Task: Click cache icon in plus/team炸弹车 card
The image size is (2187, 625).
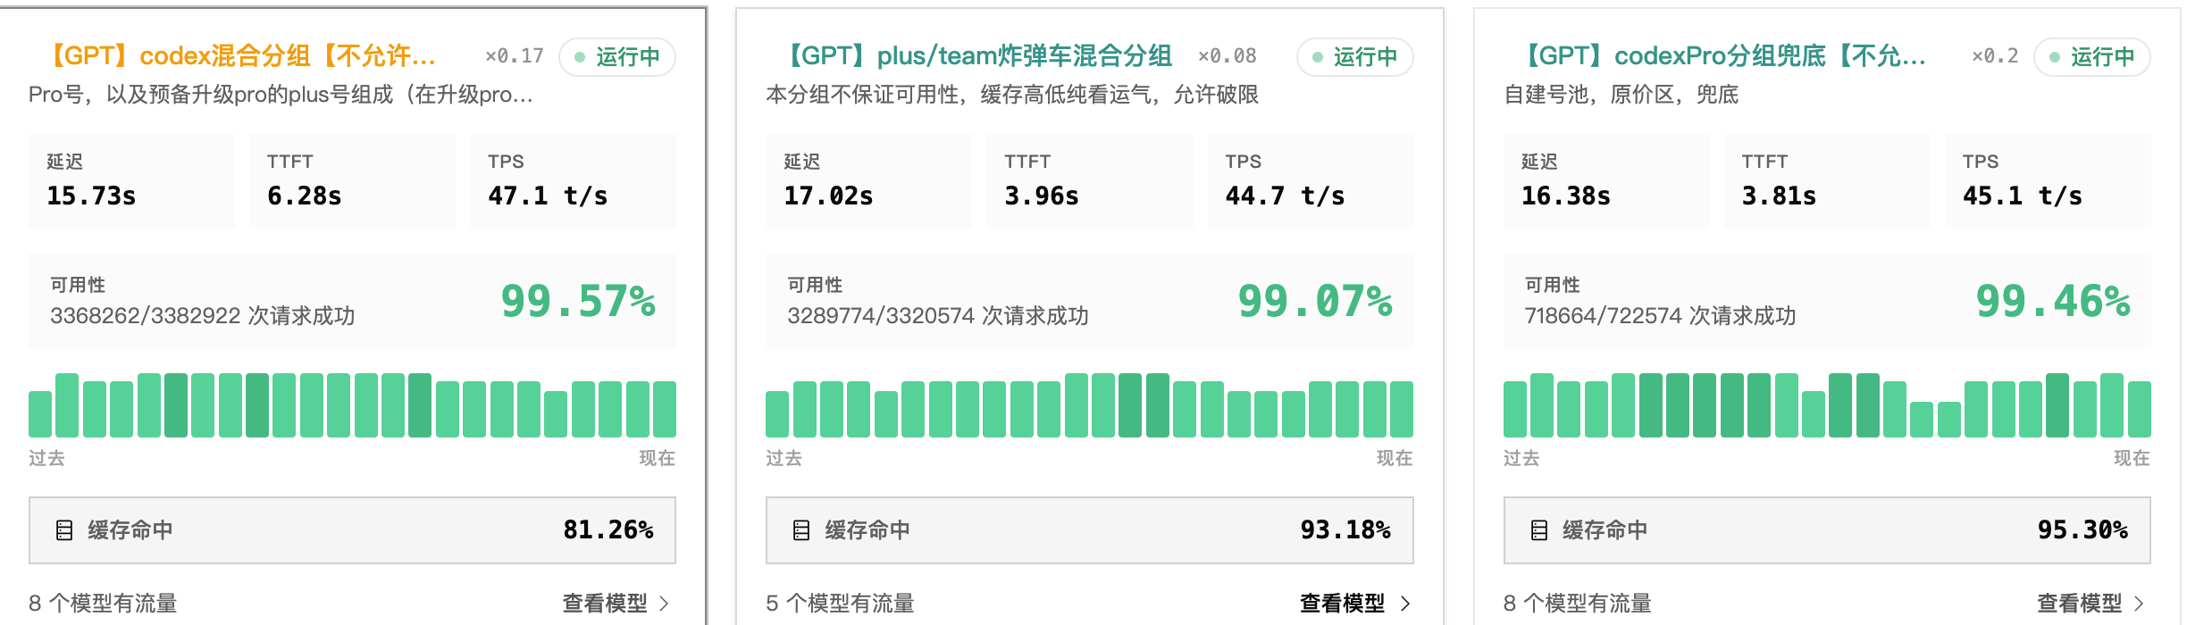Action: [801, 530]
